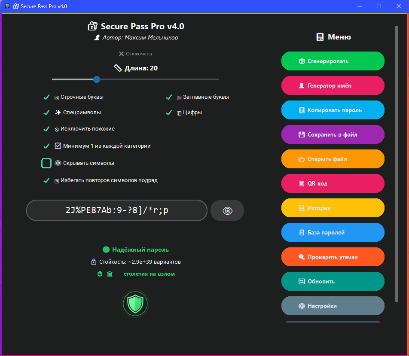409x356 pixels.
Task: Toggle Минимум 1 из каждой категории checkbox
Action: [x=46, y=146]
